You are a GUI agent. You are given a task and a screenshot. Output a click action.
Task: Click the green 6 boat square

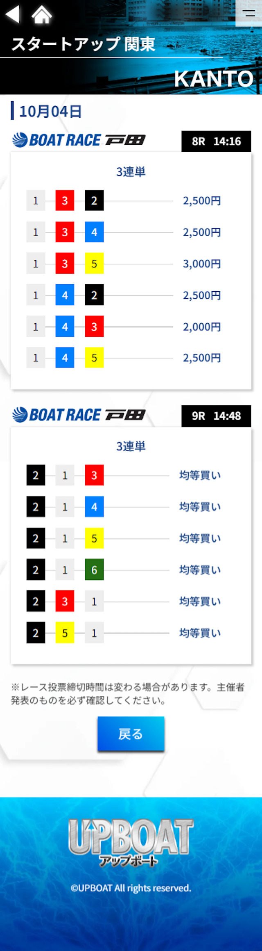click(x=94, y=570)
